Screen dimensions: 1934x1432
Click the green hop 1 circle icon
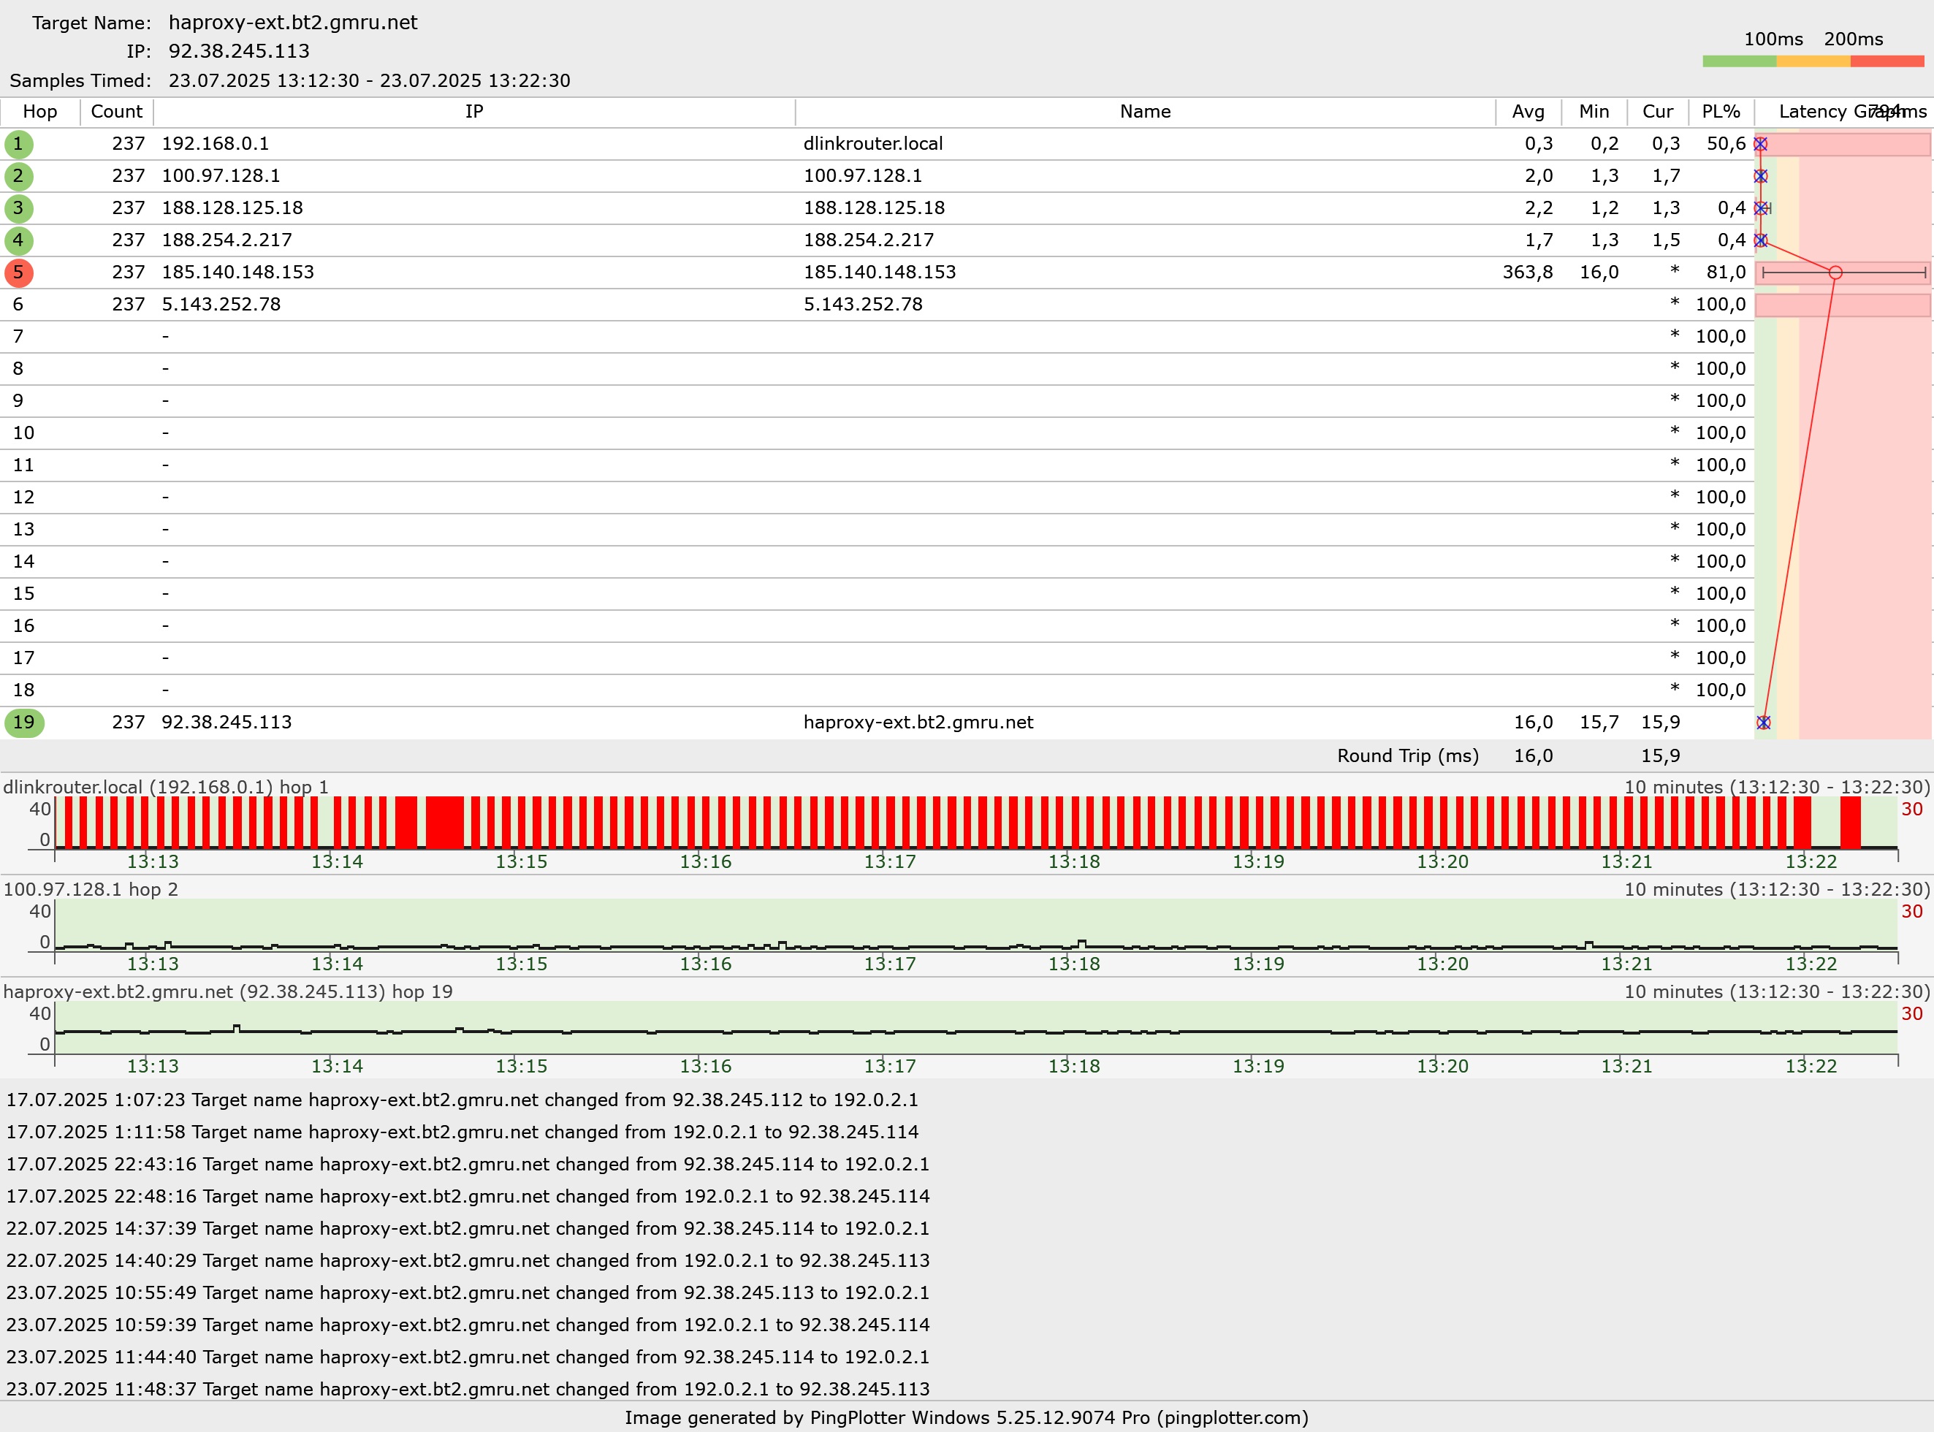coord(18,144)
